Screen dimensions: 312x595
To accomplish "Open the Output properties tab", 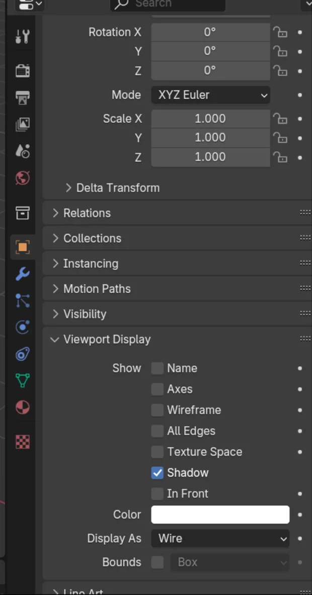I will pyautogui.click(x=22, y=97).
